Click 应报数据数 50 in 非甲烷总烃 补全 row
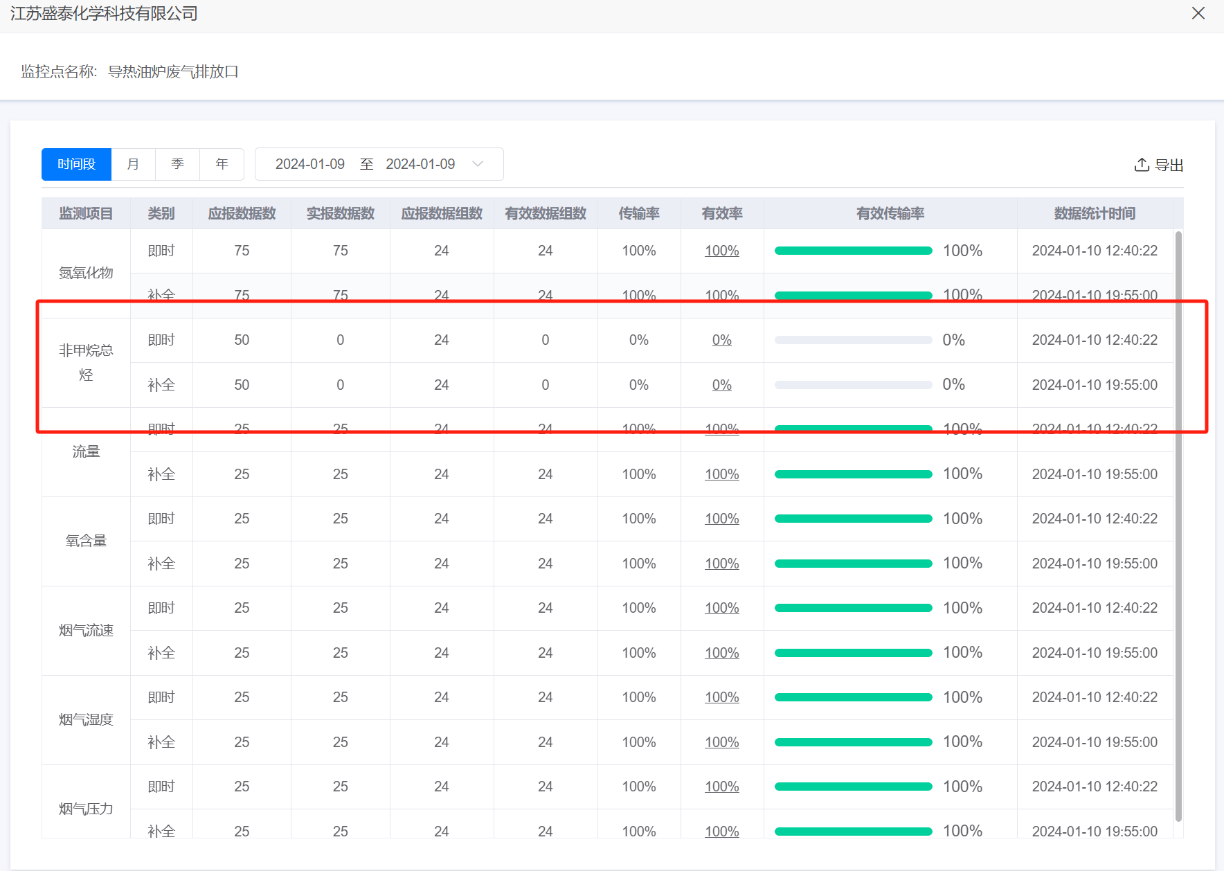The width and height of the screenshot is (1224, 871). click(242, 385)
